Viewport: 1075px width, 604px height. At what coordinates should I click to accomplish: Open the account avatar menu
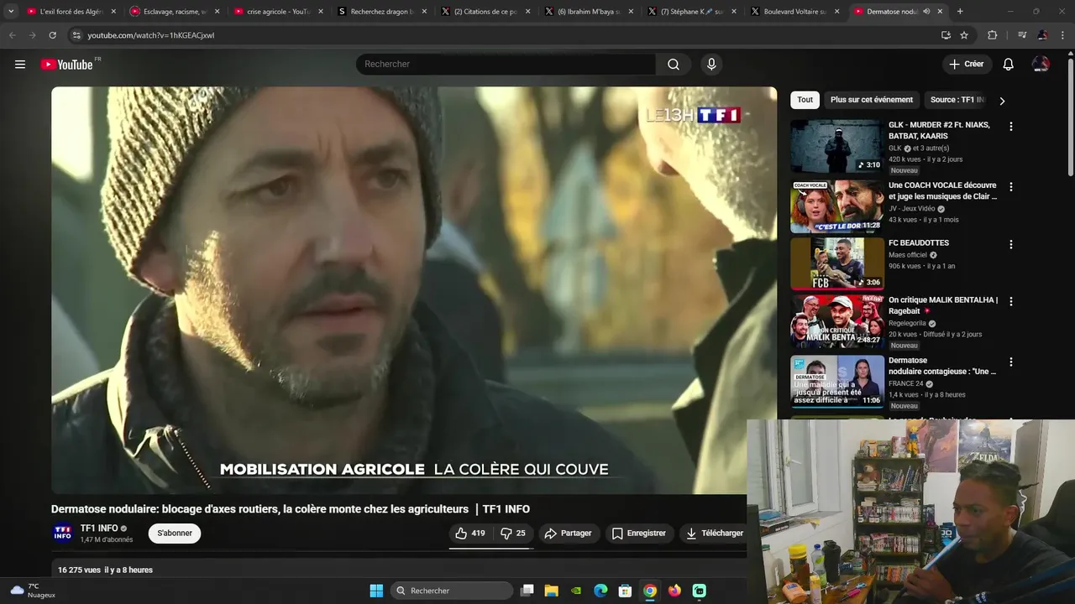click(x=1041, y=65)
